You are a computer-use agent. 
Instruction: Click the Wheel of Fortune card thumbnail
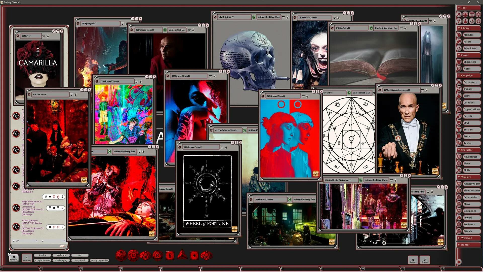pyautogui.click(x=207, y=193)
